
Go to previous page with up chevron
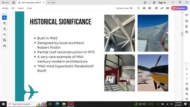point(187,74)
